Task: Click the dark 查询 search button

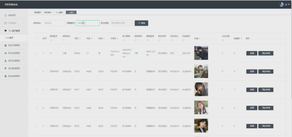Action: point(141,23)
